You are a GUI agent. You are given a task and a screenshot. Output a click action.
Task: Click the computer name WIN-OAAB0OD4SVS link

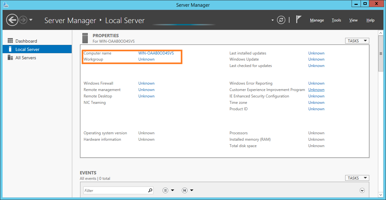[156, 53]
